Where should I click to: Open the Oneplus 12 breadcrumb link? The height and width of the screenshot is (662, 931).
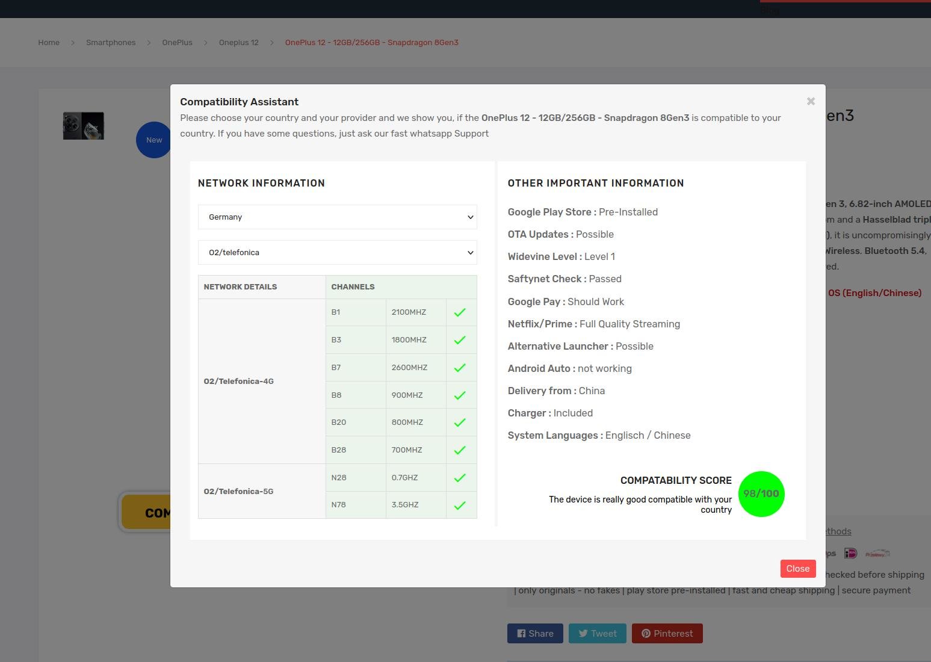tap(238, 43)
